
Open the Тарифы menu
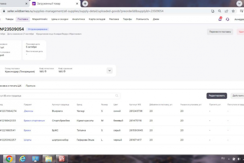pos(127,19)
